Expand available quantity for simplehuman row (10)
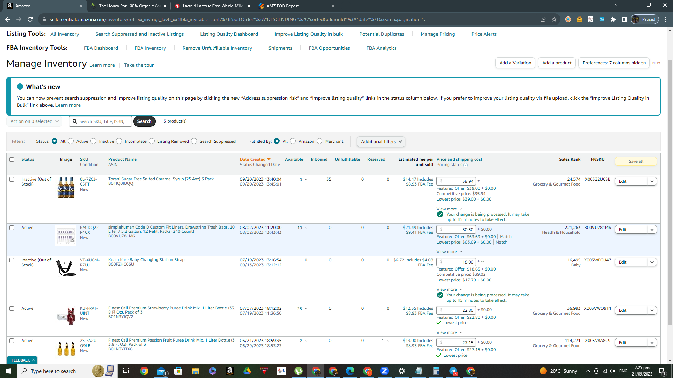The height and width of the screenshot is (378, 673). click(x=306, y=228)
